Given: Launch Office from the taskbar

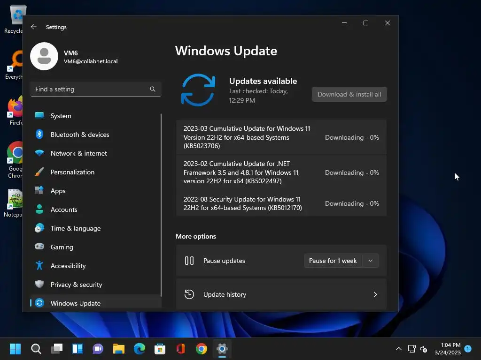Looking at the screenshot, I should (181, 349).
